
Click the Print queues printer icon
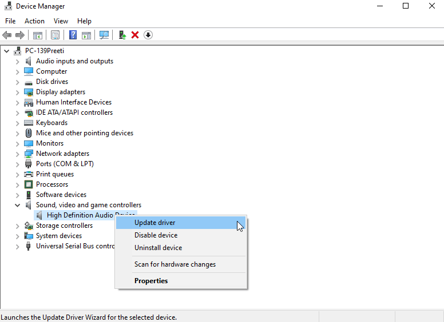(x=29, y=174)
